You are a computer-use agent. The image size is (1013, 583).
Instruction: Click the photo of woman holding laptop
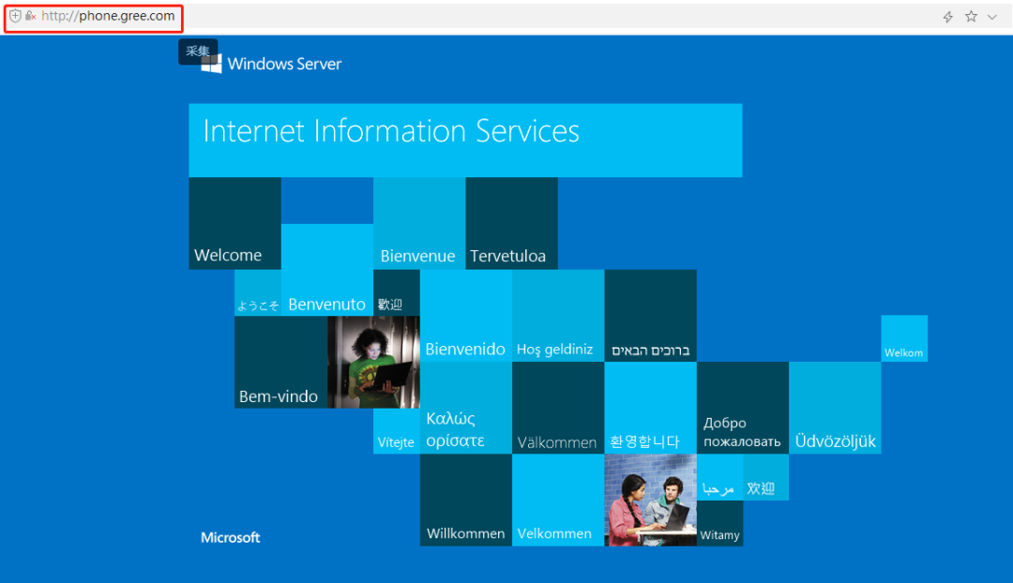(373, 362)
